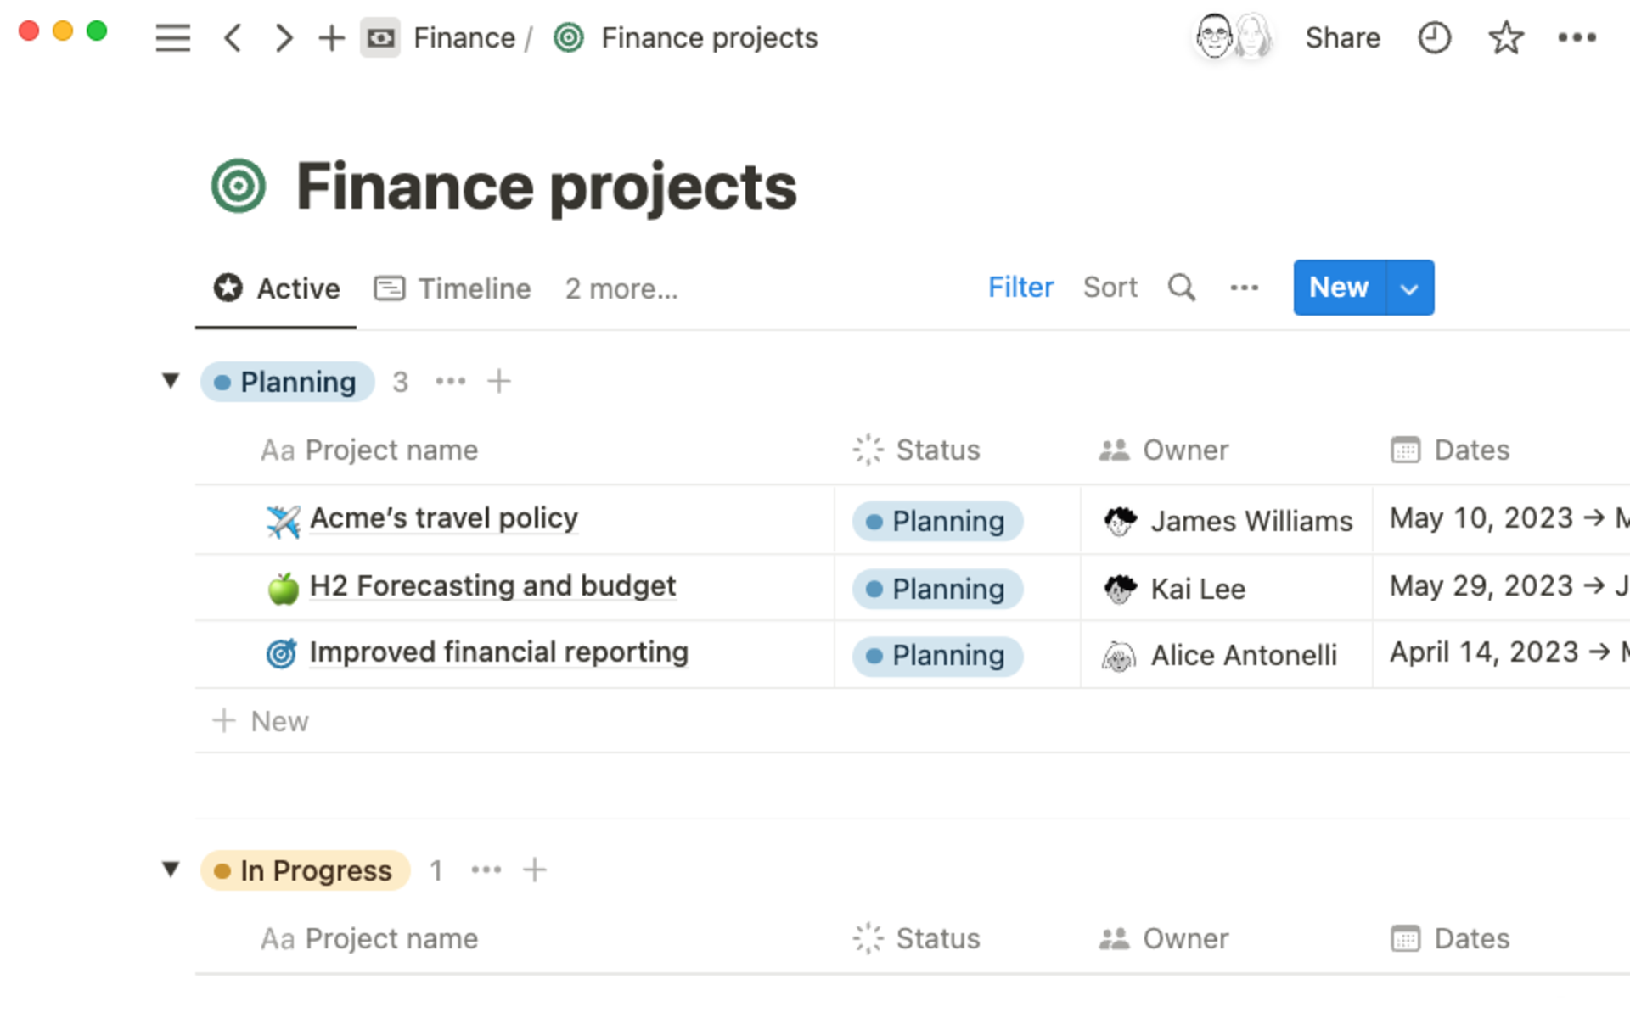Open Acme's travel policy project
Screen dimensions: 1630x1018
coord(444,517)
